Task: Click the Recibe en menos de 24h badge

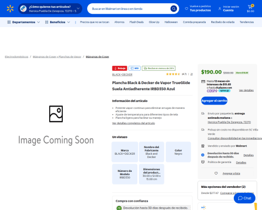Action: pos(159,69)
